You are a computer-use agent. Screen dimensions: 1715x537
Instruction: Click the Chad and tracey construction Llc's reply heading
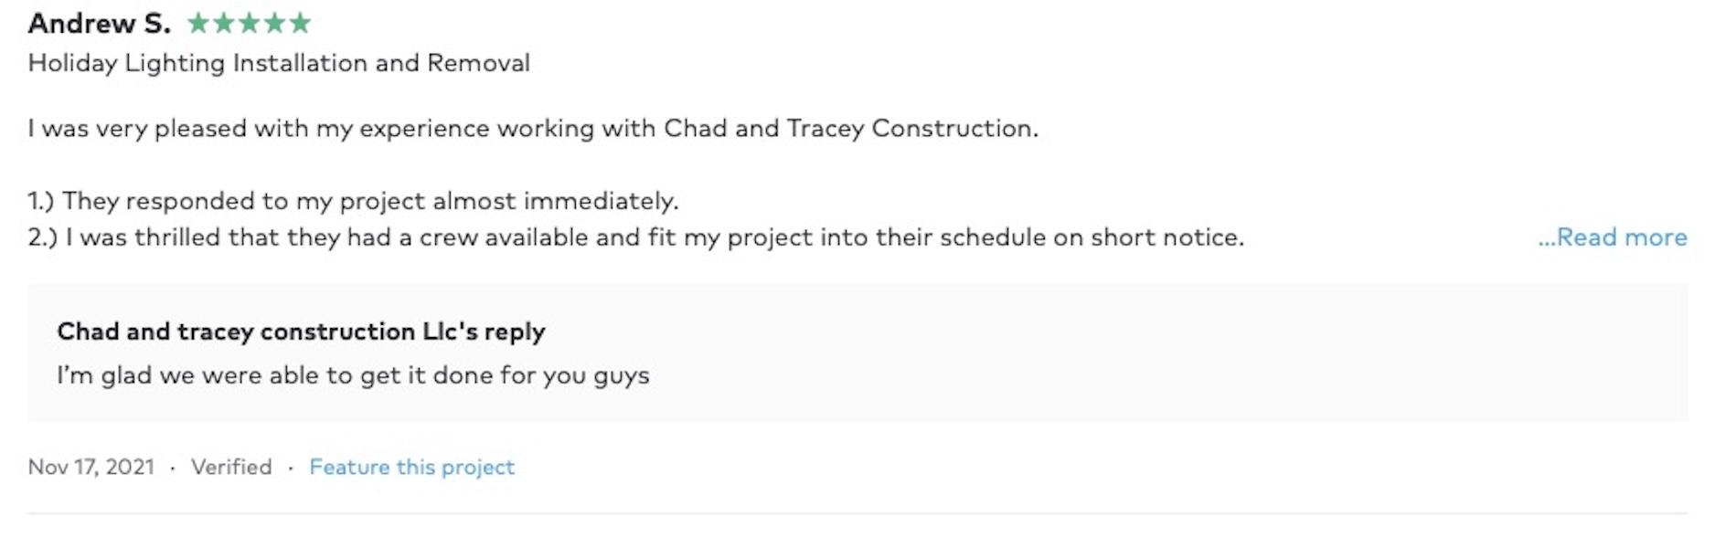point(301,331)
